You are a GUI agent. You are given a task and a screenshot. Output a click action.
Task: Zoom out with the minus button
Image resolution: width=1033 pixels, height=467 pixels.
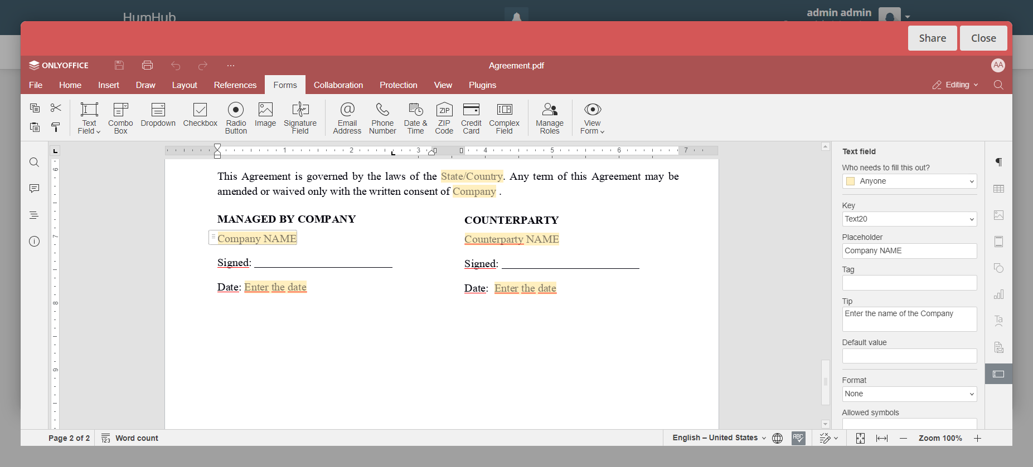pos(903,438)
